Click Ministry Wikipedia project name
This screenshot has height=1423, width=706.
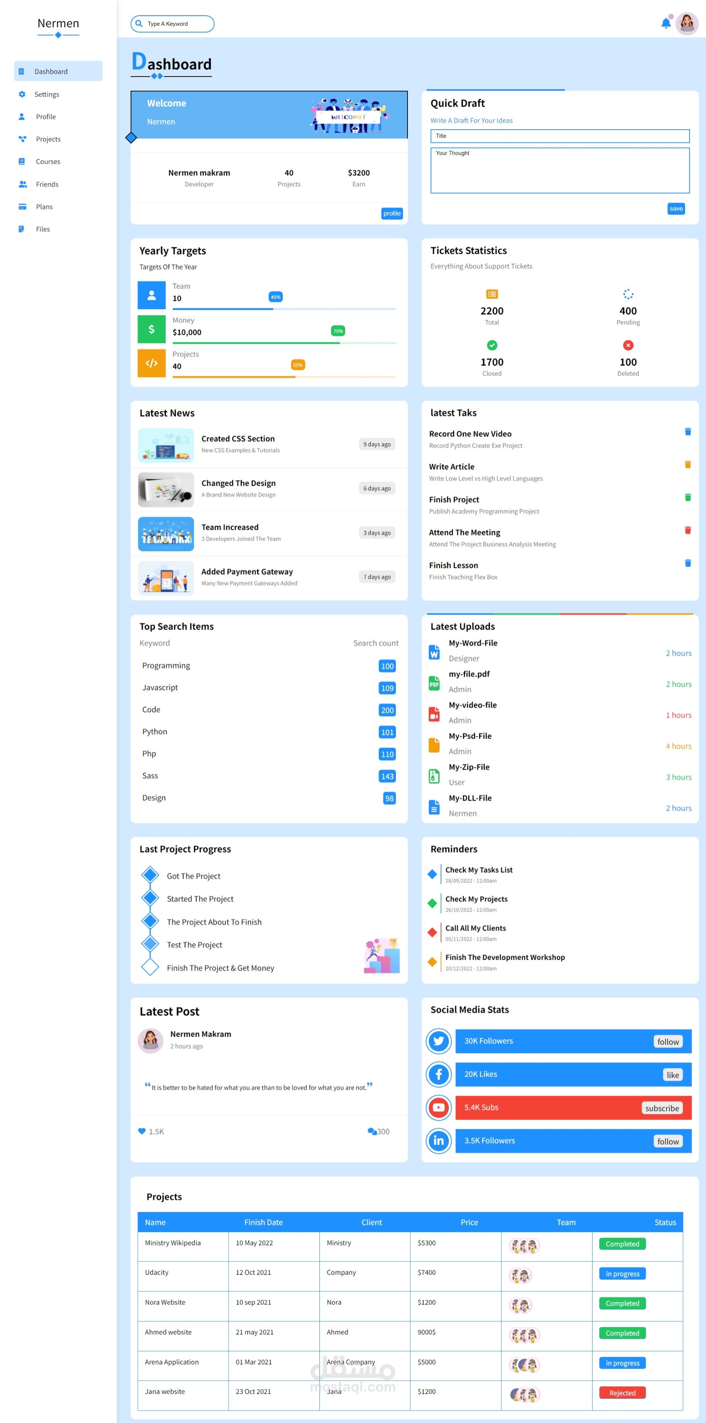click(x=173, y=1243)
